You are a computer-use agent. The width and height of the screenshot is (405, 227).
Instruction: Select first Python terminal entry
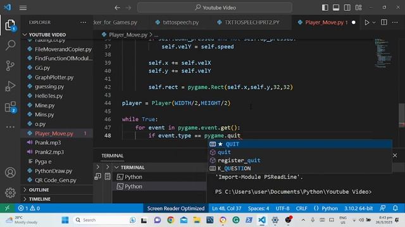pos(159,177)
